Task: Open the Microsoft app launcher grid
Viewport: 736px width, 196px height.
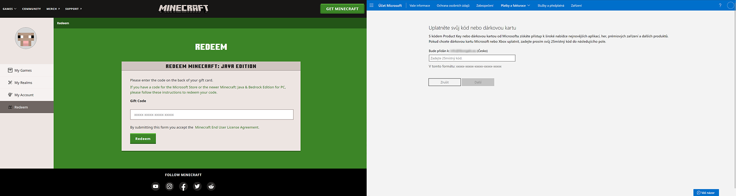Action: pyautogui.click(x=372, y=5)
